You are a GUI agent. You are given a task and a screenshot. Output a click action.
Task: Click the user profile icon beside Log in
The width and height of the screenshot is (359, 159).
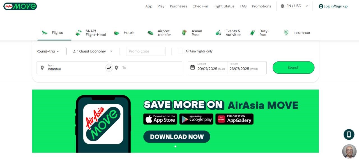coord(321,6)
